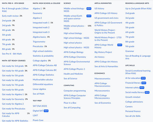Image resolution: width=153 pixels, height=122 pixels.
Task: Open Get ready for Precalculus
Action: click(x=14, y=109)
